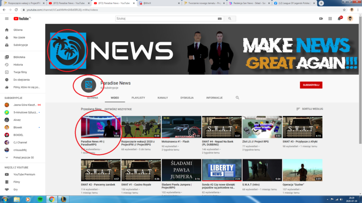Open the file explorer taskbar icon
This screenshot has height=203, width=362.
(x=17, y=199)
